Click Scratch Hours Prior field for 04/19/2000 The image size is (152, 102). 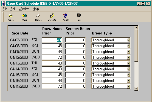[75, 86]
